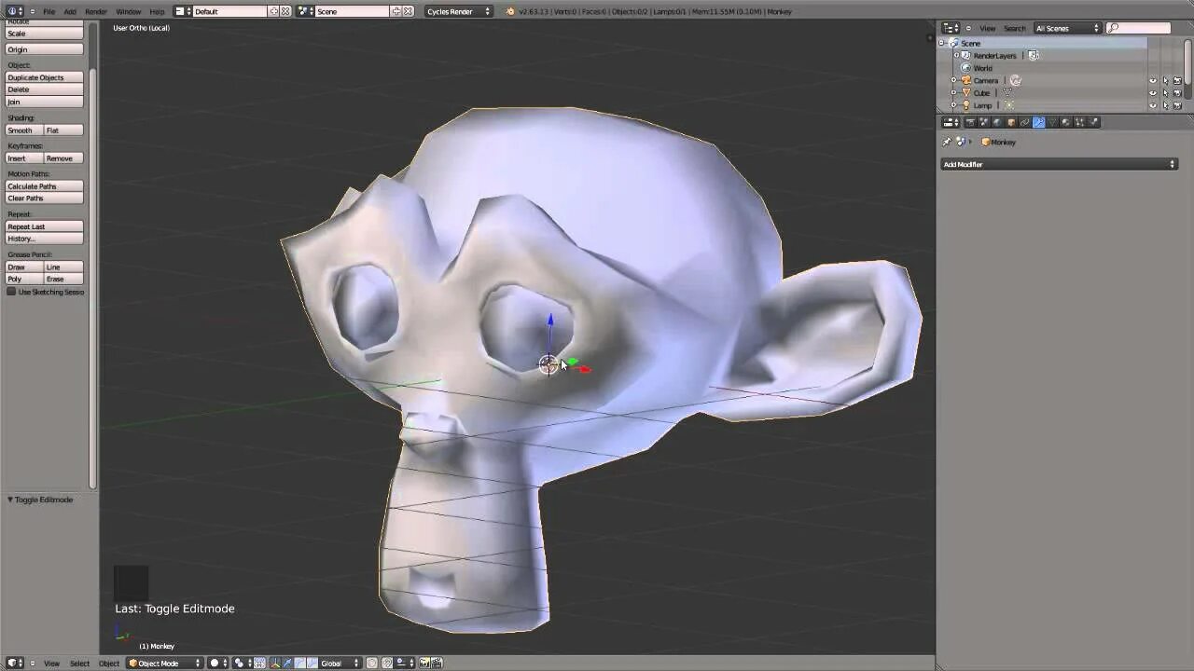Select Grease Pencil Erase button
The width and height of the screenshot is (1194, 671).
(64, 280)
